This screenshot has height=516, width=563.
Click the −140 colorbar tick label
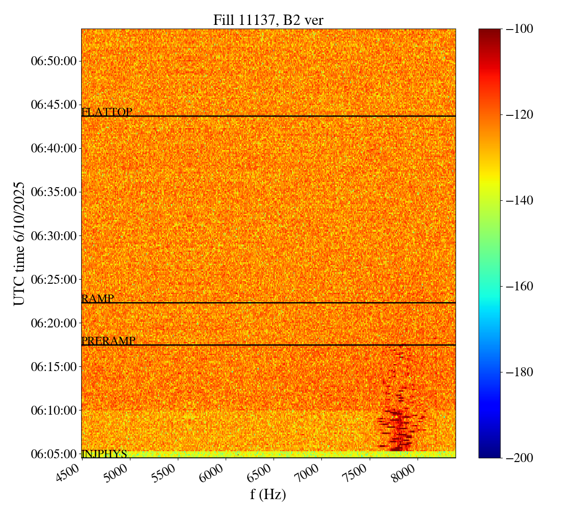[519, 201]
